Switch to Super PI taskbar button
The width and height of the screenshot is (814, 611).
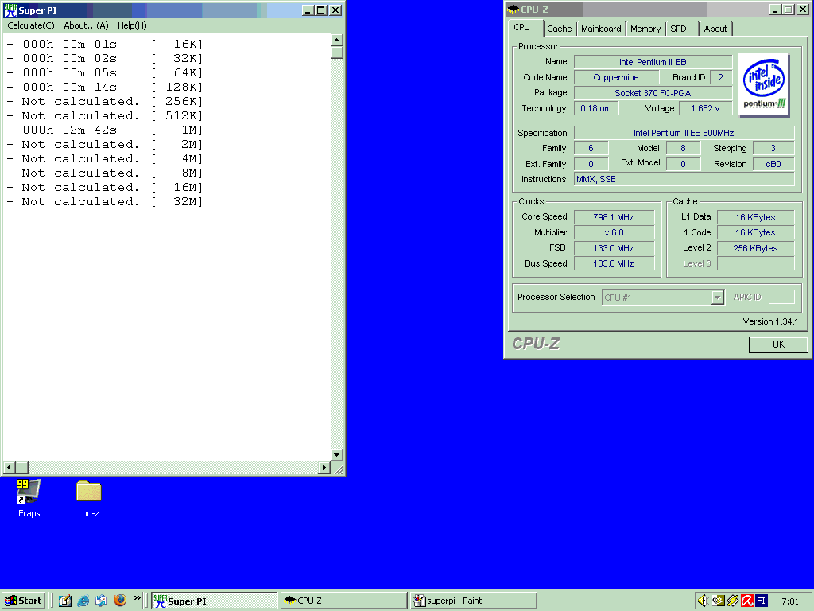click(x=215, y=601)
